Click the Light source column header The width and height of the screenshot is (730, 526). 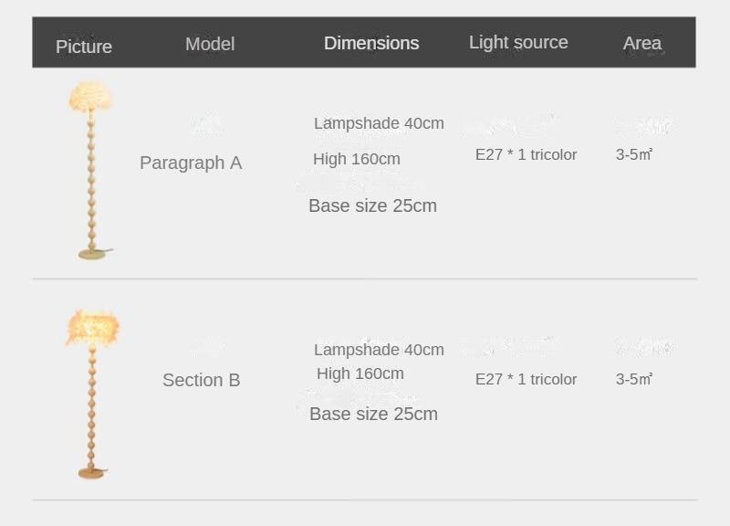pyautogui.click(x=518, y=42)
